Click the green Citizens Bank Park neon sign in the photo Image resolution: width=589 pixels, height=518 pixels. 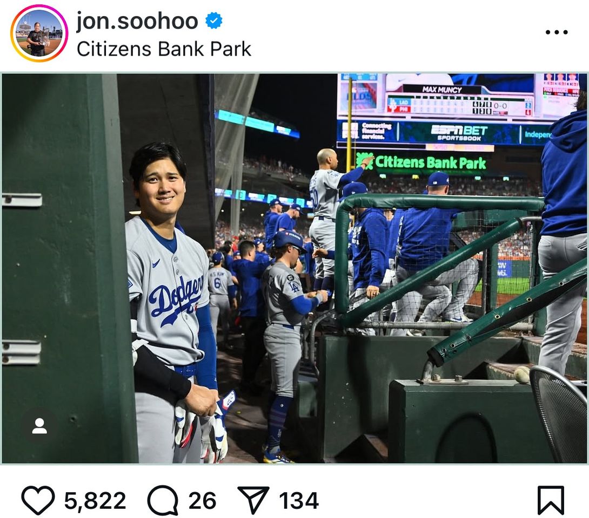coord(421,162)
